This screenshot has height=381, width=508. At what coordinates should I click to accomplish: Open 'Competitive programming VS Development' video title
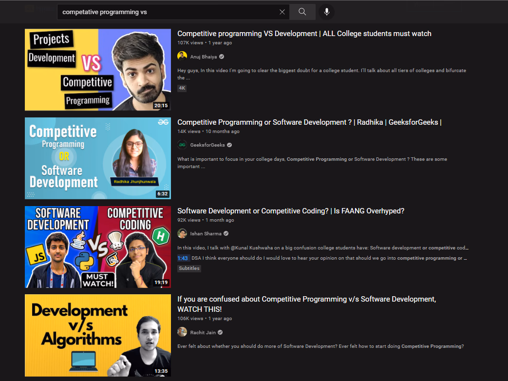(x=304, y=33)
